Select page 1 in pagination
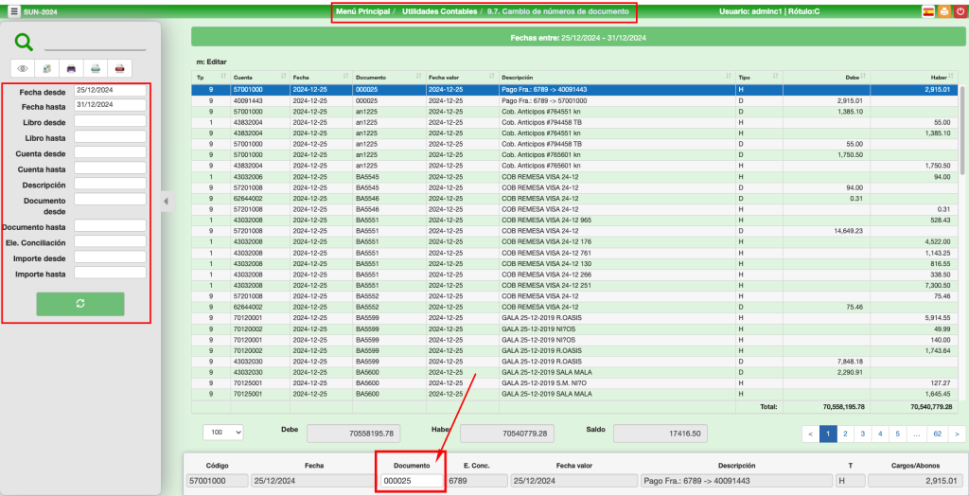This screenshot has height=496, width=969. click(x=828, y=434)
